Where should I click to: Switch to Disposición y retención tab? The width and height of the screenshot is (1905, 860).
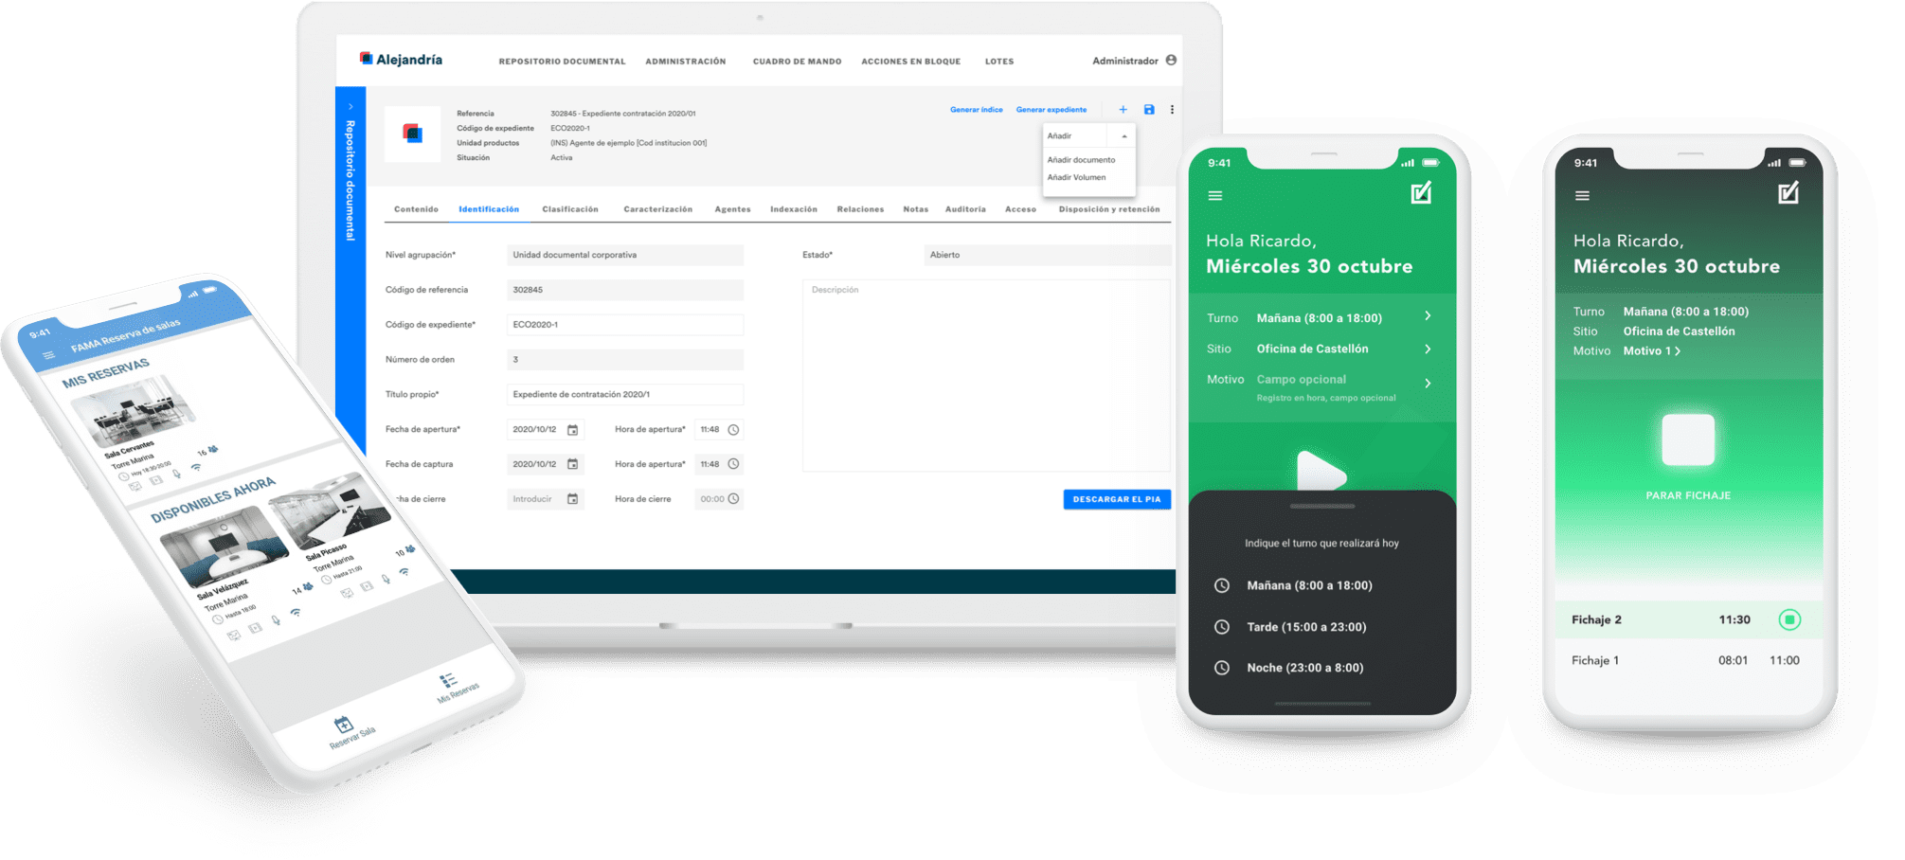click(1109, 209)
